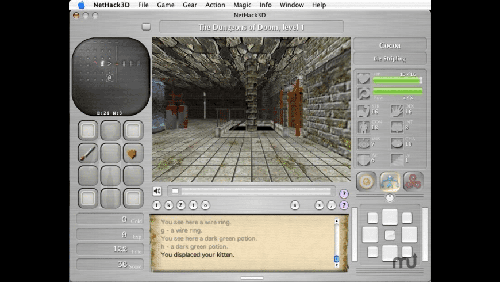500x282 pixels.
Task: Click 'The Dungeons of Doom, level 1' title
Action: 251,27
